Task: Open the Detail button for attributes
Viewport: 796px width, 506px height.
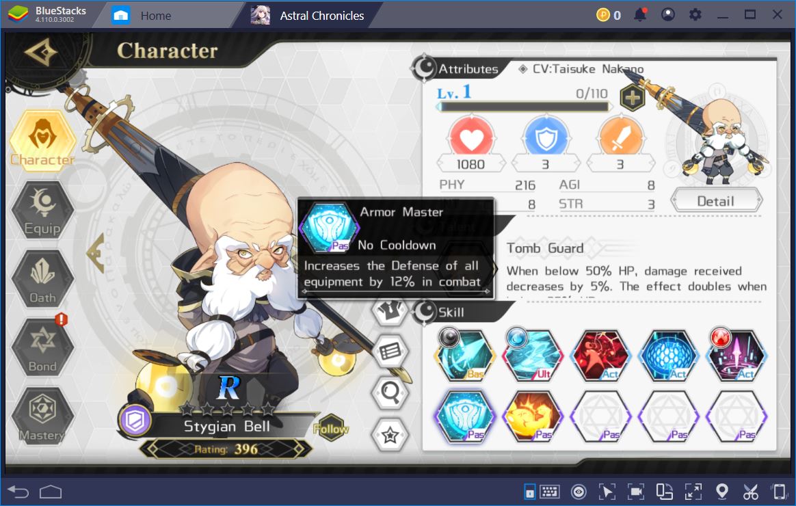Action: (x=716, y=201)
